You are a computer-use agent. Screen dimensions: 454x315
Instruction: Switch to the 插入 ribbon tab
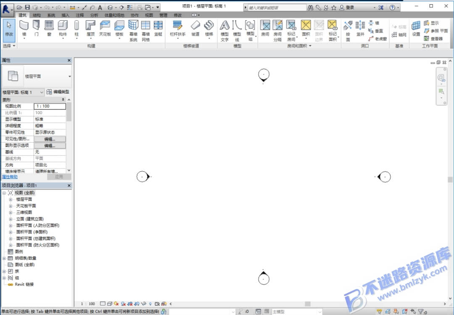pos(66,15)
